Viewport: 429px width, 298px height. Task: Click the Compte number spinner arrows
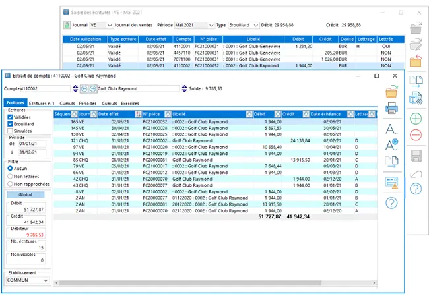coord(75,88)
